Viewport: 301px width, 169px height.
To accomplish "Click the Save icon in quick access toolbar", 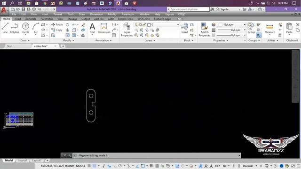I will click(x=23, y=9).
